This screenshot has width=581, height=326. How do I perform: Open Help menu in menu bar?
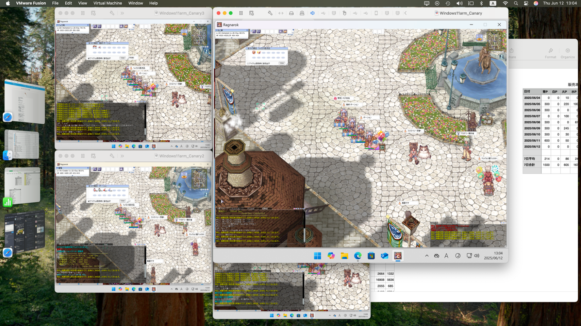click(x=153, y=3)
